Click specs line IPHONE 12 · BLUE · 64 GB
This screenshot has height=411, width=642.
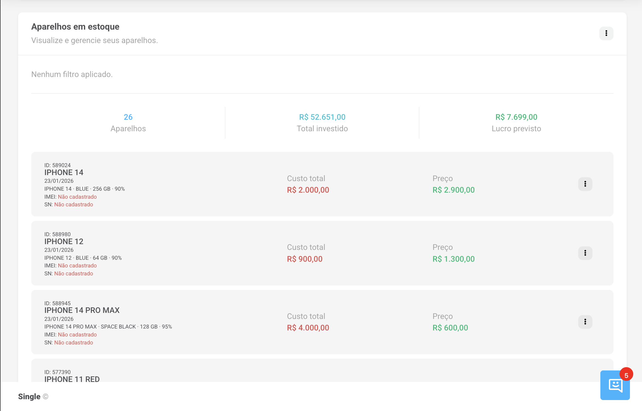(x=83, y=258)
